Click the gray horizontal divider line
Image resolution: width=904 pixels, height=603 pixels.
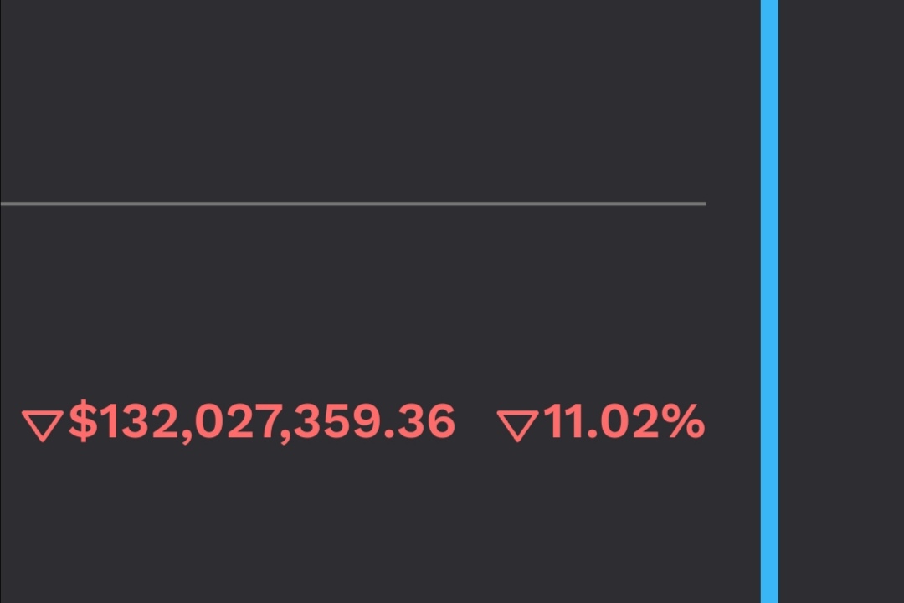pos(352,204)
